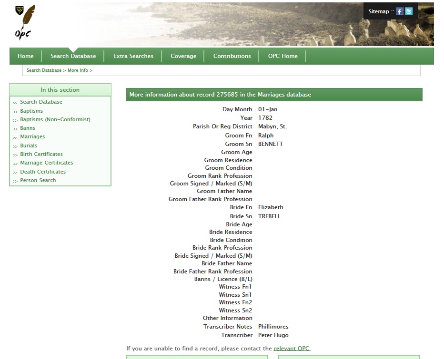Click the OPC quill logo
444x359 pixels.
pos(25,22)
